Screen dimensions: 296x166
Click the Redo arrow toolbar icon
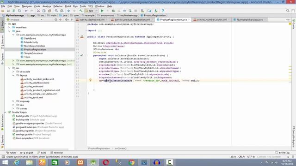(31, 11)
